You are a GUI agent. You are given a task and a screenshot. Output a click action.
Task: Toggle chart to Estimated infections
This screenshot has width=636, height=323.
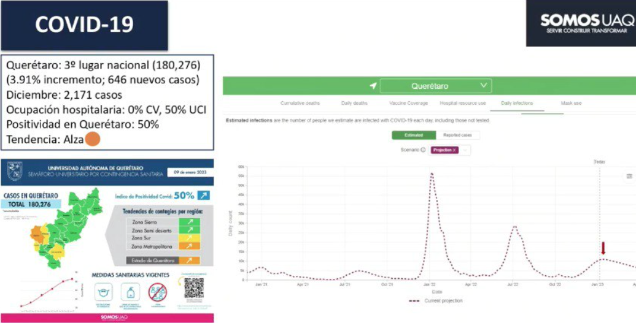coord(413,135)
